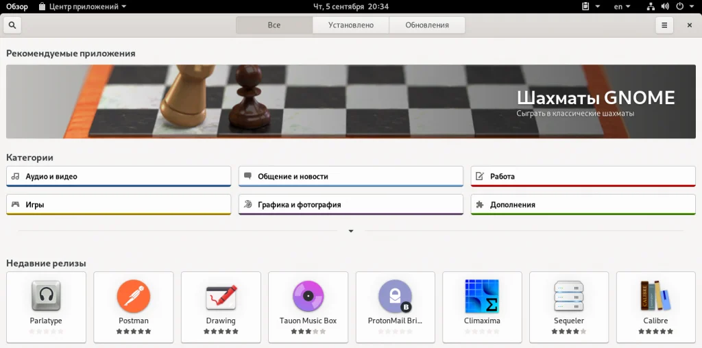Screen dimensions: 702x348
Task: Open the hamburger menu button
Action: point(664,25)
